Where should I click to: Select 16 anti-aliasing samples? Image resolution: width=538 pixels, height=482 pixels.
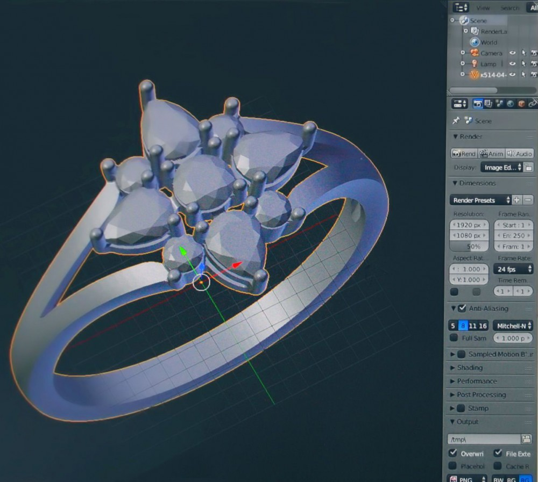click(x=483, y=326)
